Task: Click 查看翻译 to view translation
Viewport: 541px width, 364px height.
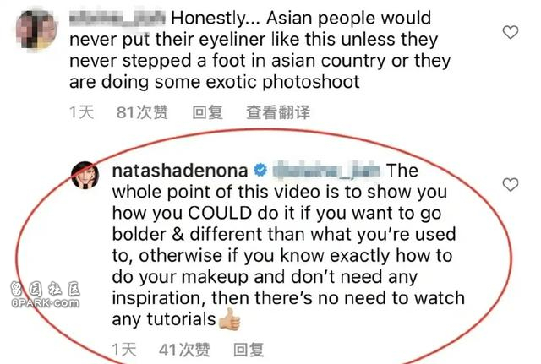Action: click(278, 112)
